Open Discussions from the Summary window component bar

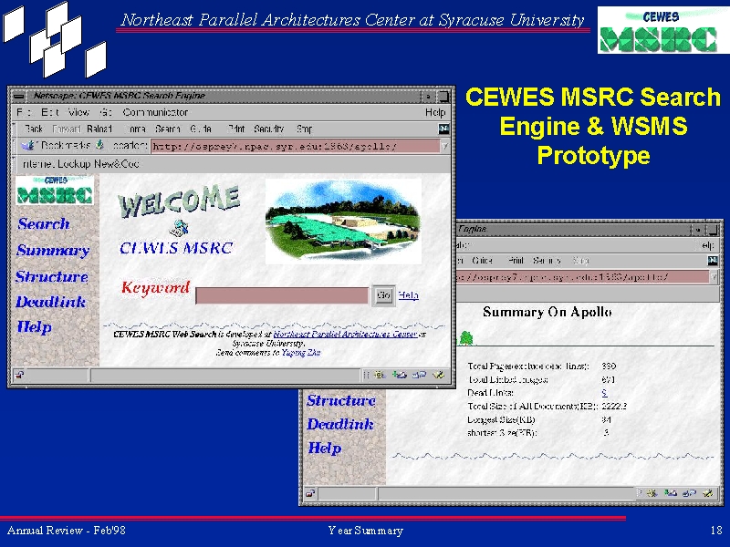[690, 493]
